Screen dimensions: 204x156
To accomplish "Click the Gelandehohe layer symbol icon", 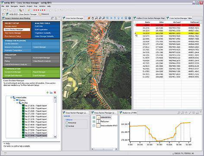I will [99, 117].
